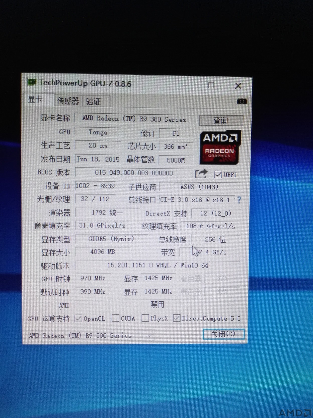The image size is (313, 418).
Task: Click the memory type field GDDR5 (Hynix)
Action: click(111, 239)
